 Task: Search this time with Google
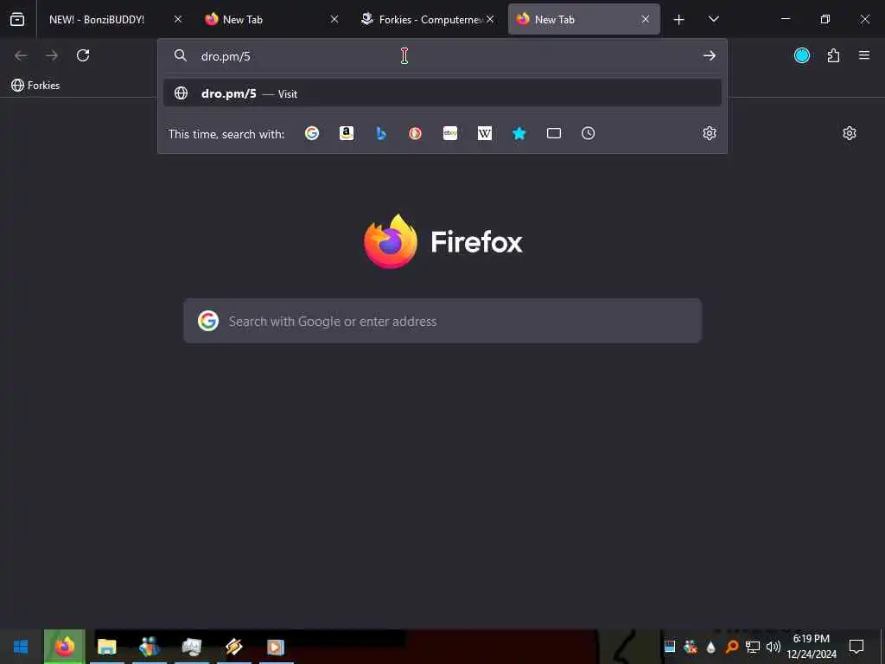tap(312, 133)
